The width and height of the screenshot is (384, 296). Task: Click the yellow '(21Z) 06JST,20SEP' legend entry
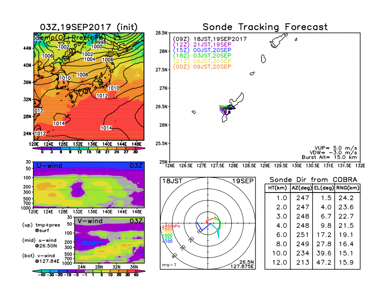(x=202, y=61)
